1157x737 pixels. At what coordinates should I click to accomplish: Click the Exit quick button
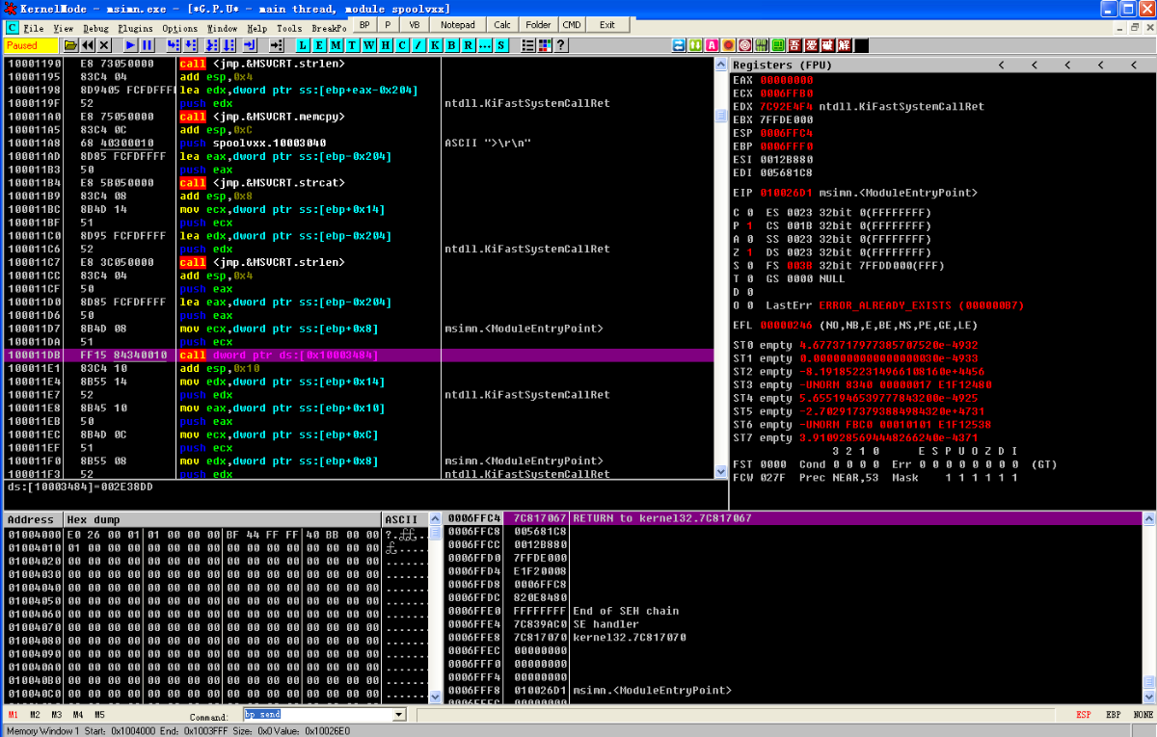click(607, 24)
